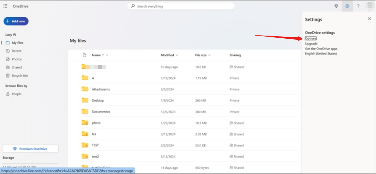Open folder A
This screenshot has width=376, height=174.
coord(93,78)
